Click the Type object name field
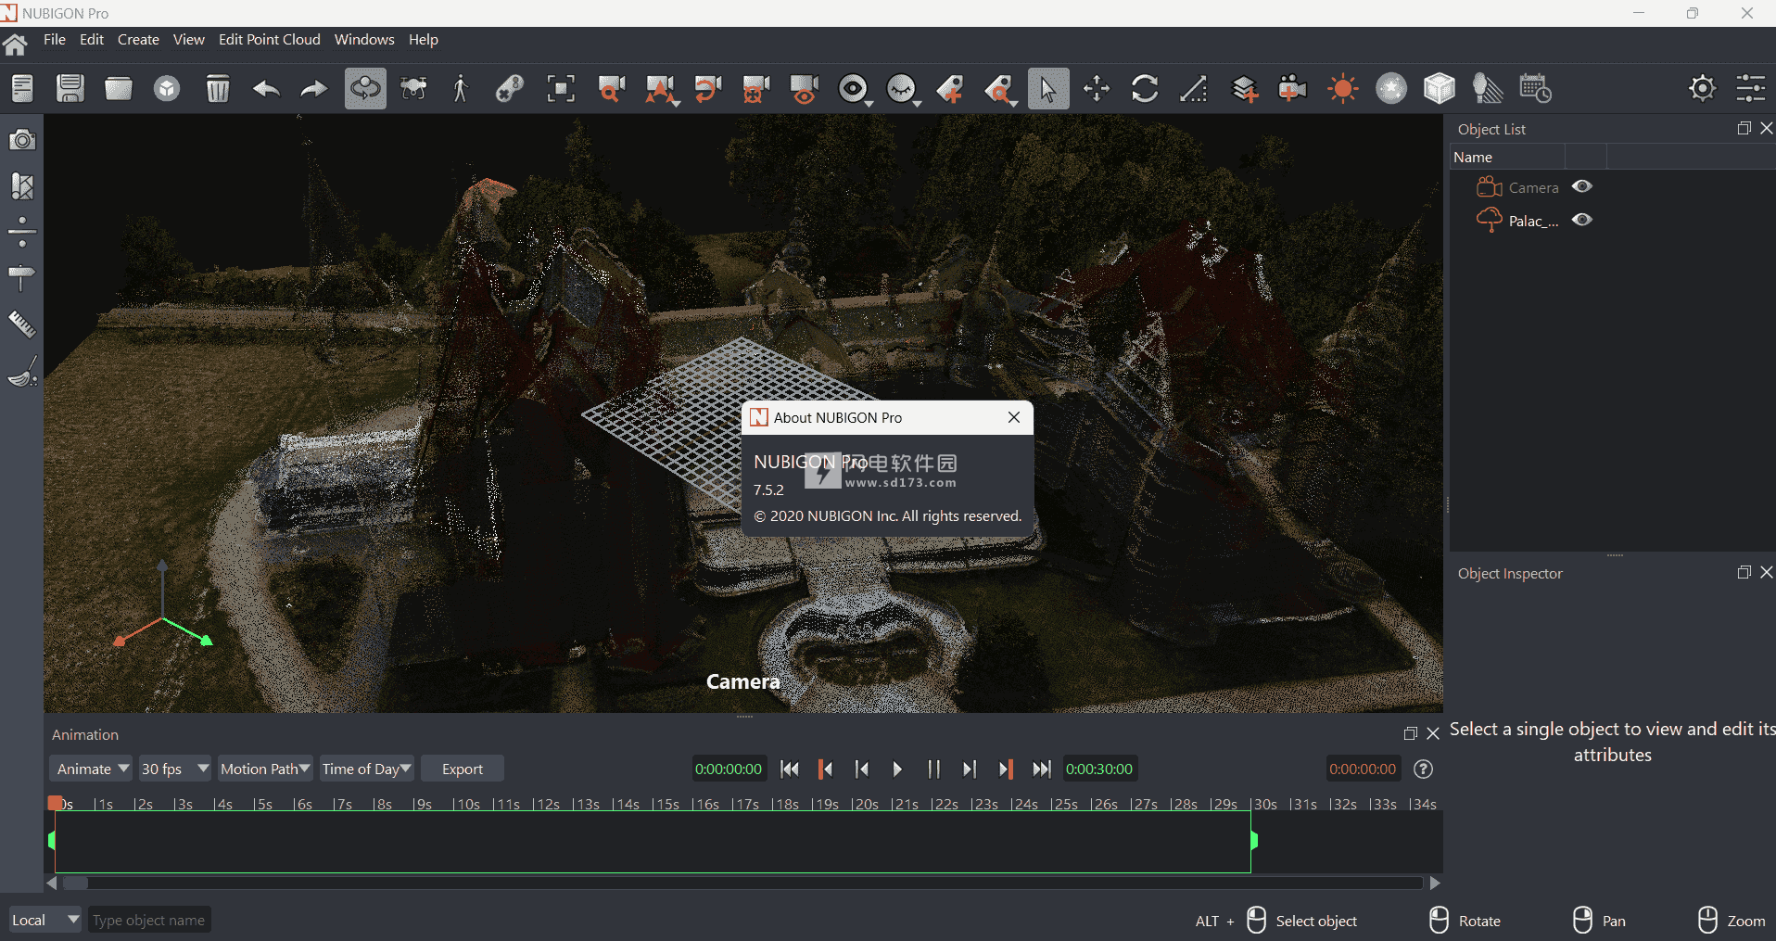The image size is (1776, 941). [149, 920]
